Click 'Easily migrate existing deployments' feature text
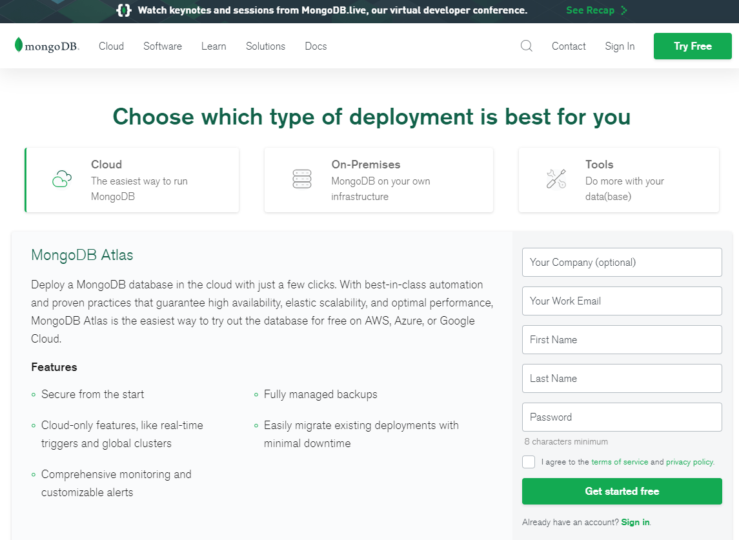The height and width of the screenshot is (540, 739). pos(361,434)
